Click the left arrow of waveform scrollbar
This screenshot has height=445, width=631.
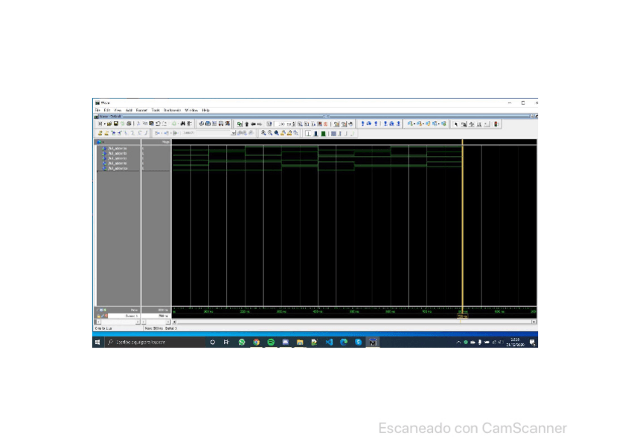pyautogui.click(x=174, y=322)
